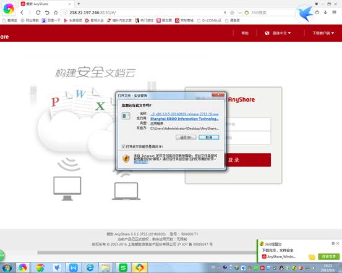Click Internet Explorer icon in taskbar
Viewport: 342px width, 273px height.
[x=90, y=267]
